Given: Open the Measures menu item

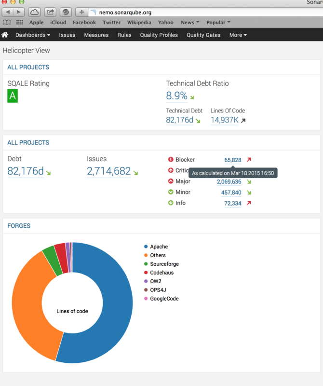Looking at the screenshot, I should [x=96, y=35].
